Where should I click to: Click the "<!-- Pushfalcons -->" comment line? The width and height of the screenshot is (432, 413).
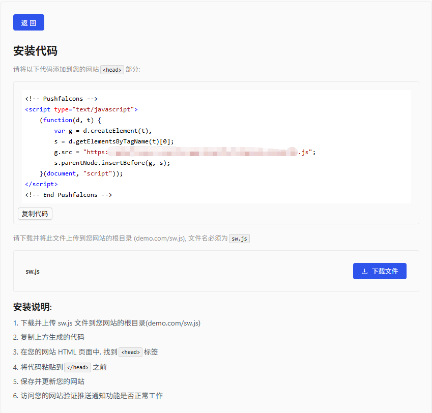(61, 99)
